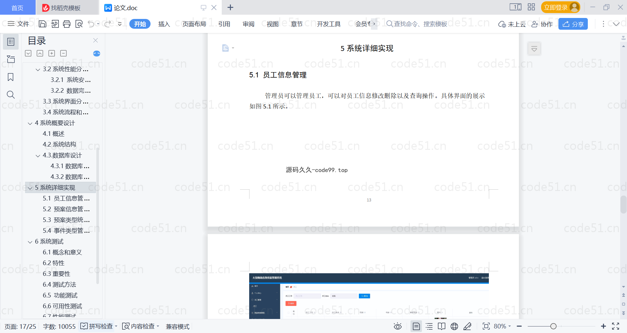The width and height of the screenshot is (627, 333).
Task: Click the zoom in plus button
Action: tap(603, 326)
